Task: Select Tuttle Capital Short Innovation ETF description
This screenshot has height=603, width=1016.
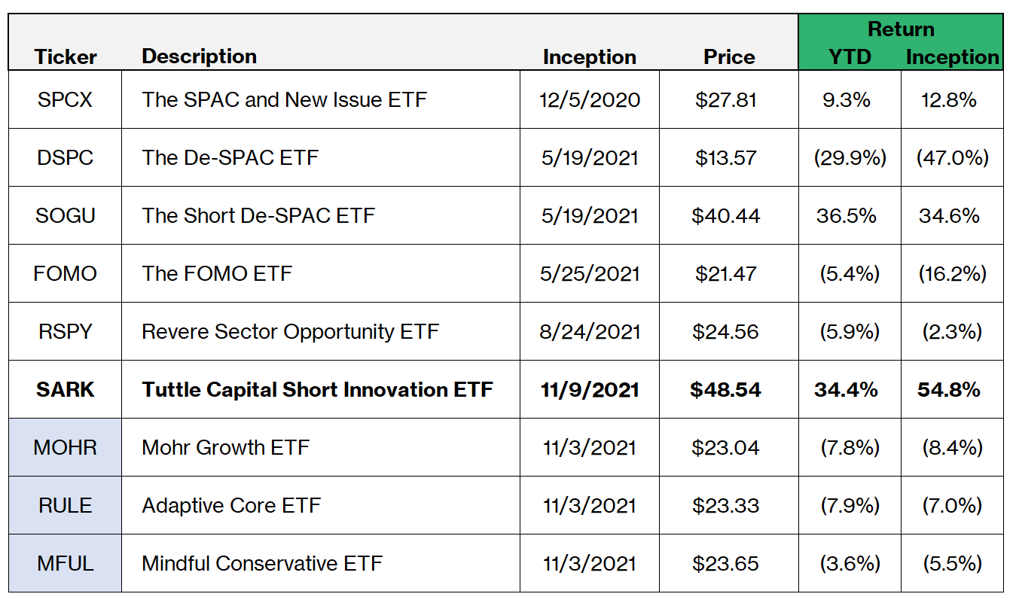Action: pos(317,389)
